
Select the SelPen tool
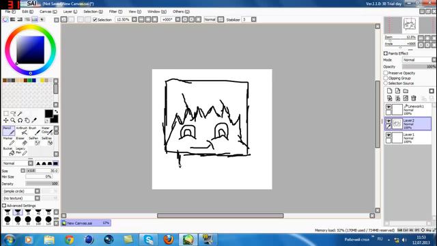click(34, 141)
